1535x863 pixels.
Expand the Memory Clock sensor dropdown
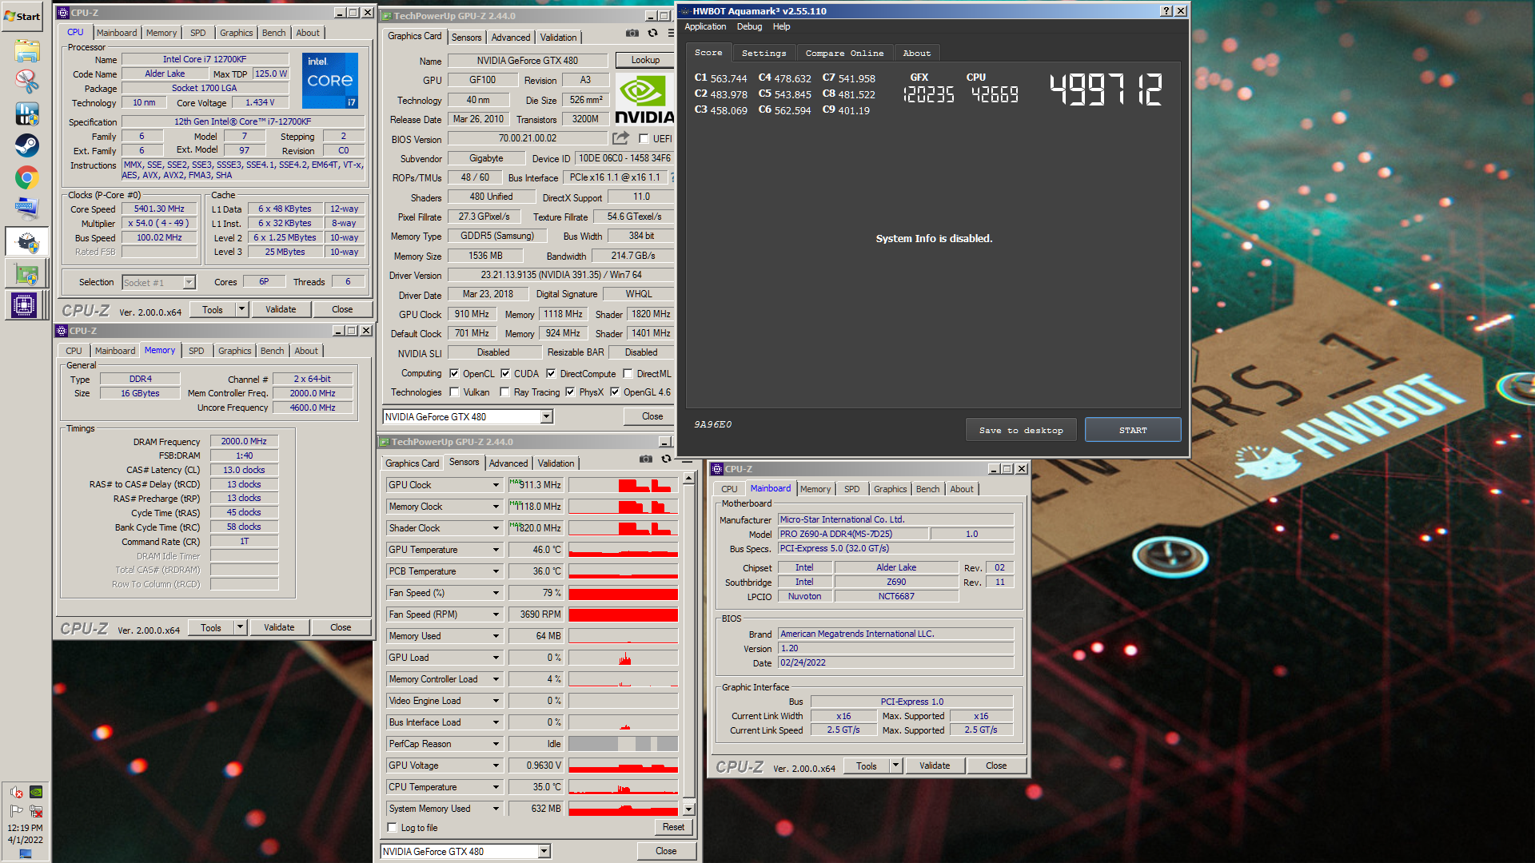496,507
